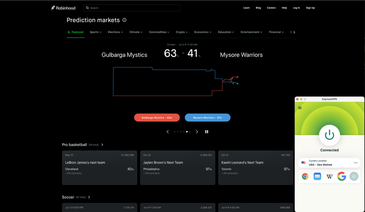
Task: Click the red chart line endpoint
Action: 237,77
